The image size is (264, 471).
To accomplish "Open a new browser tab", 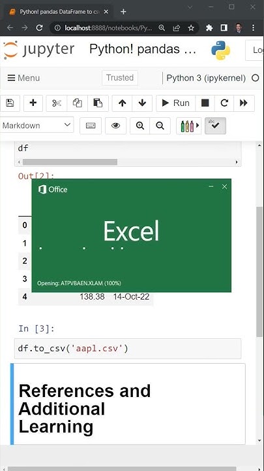I will click(123, 12).
